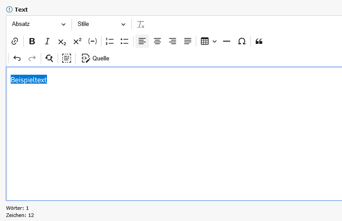Screen dimensions: 342x221
Task: Open the Absatz paragraph format dropdown
Action: pyautogui.click(x=38, y=24)
